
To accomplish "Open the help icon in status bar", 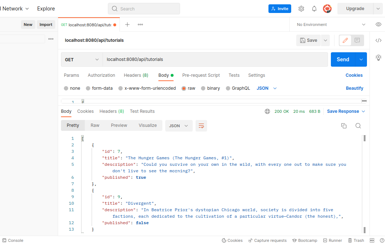I will coord(382,240).
